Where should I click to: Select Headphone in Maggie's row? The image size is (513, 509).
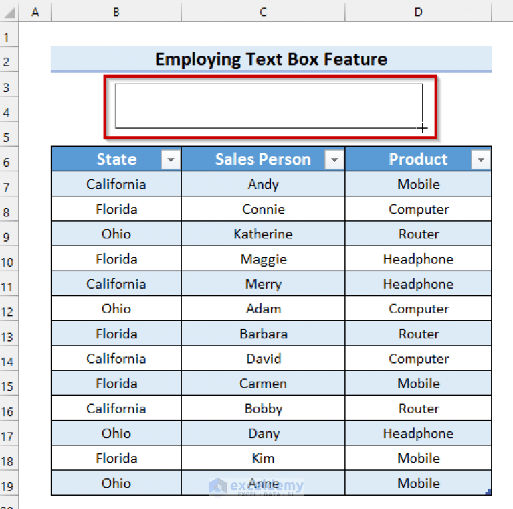(x=418, y=259)
